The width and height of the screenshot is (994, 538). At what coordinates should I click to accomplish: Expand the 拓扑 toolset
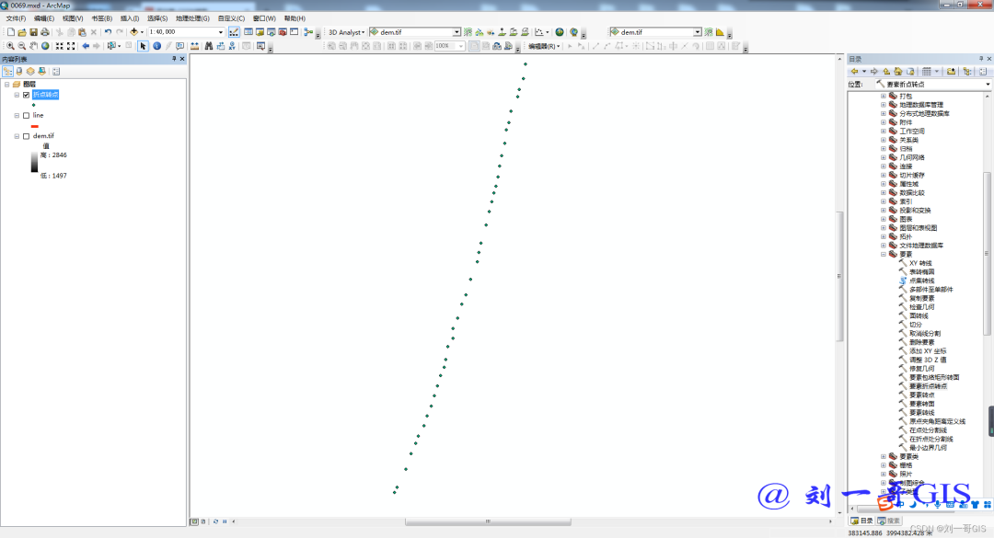click(883, 236)
